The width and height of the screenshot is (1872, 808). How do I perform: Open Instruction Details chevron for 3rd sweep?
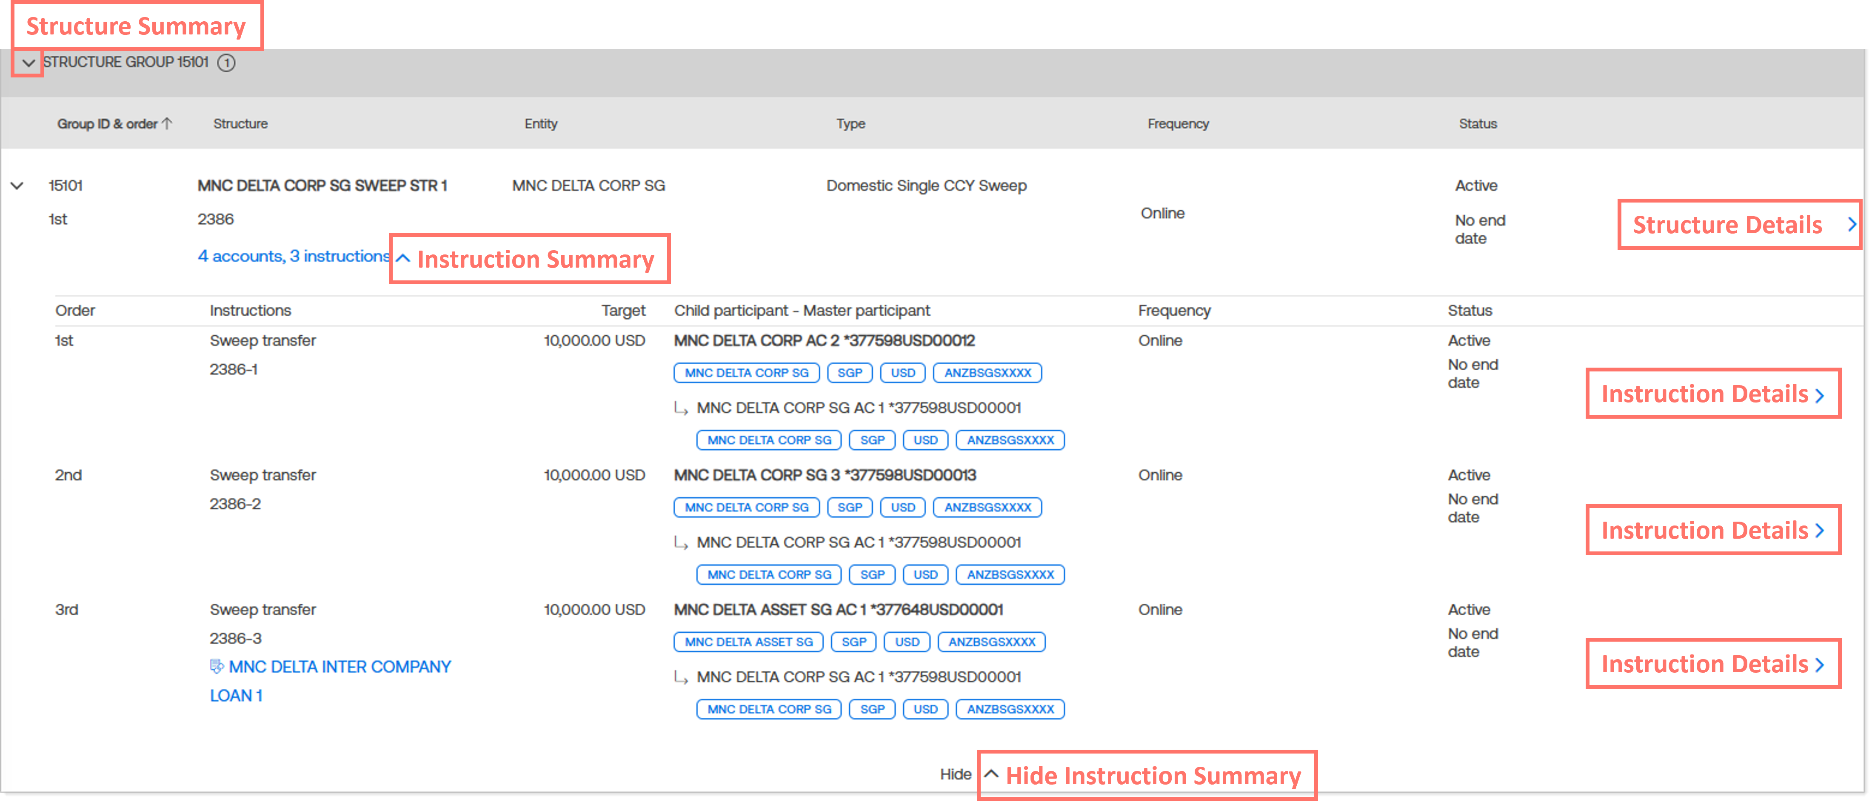(x=1820, y=665)
